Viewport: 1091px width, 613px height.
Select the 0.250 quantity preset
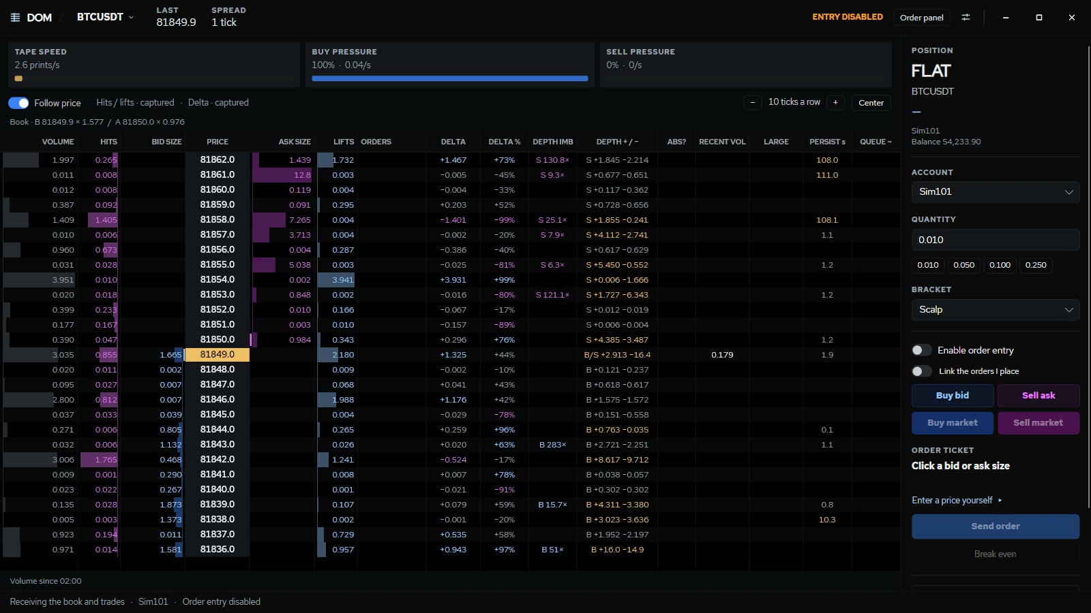click(1036, 265)
